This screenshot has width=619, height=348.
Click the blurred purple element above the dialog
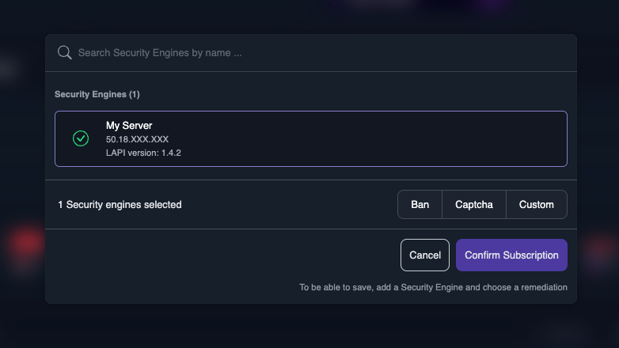click(x=491, y=6)
